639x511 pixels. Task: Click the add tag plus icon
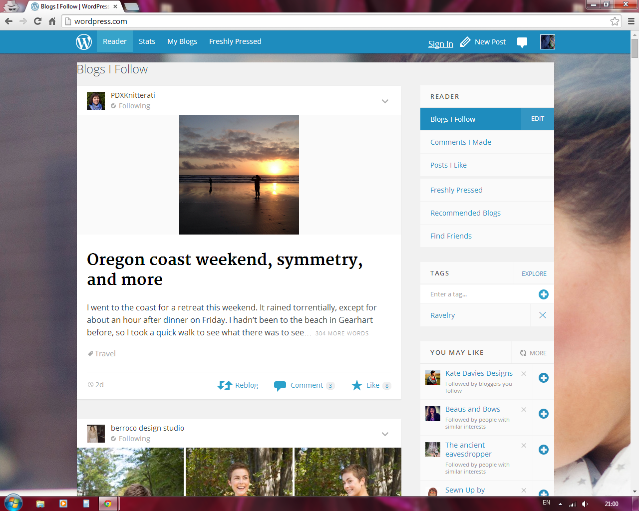tap(544, 294)
